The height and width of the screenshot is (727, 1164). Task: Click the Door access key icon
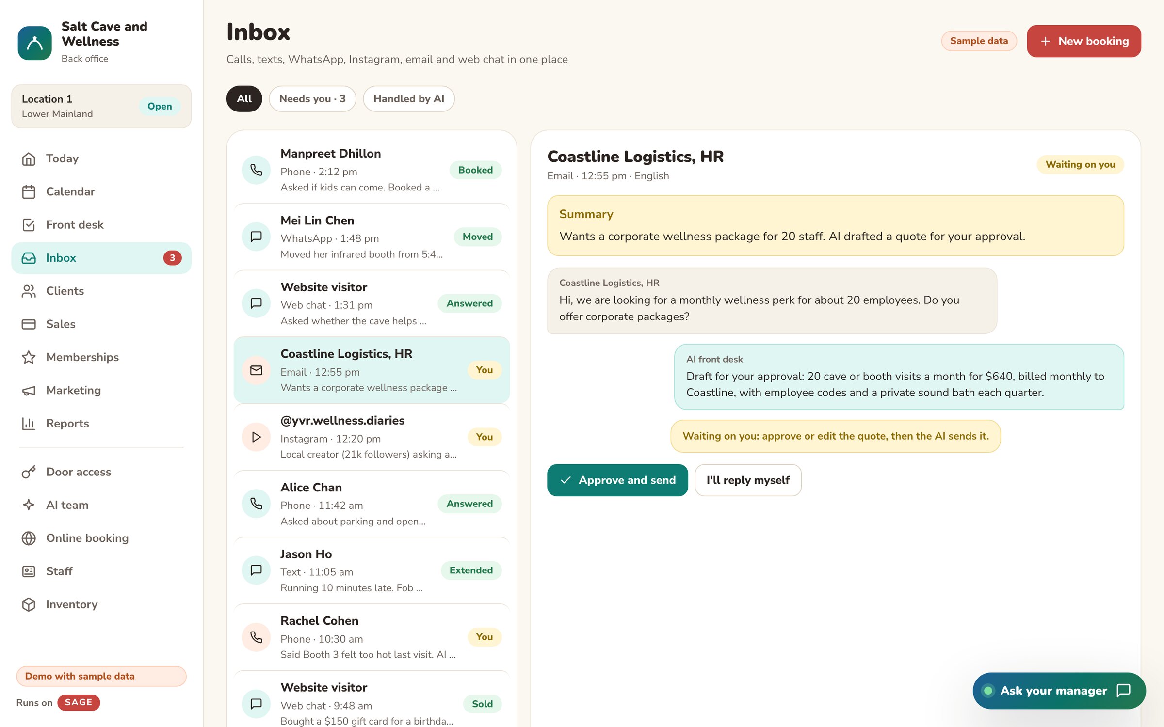coord(29,472)
